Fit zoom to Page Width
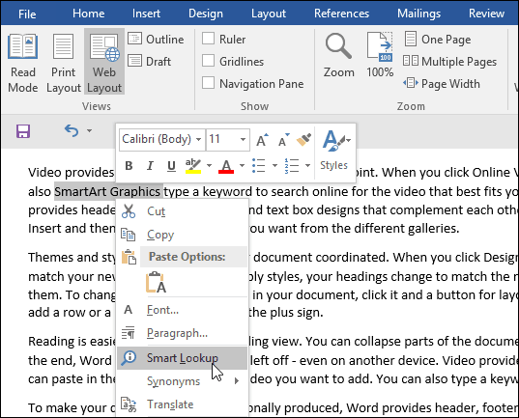 tap(442, 83)
